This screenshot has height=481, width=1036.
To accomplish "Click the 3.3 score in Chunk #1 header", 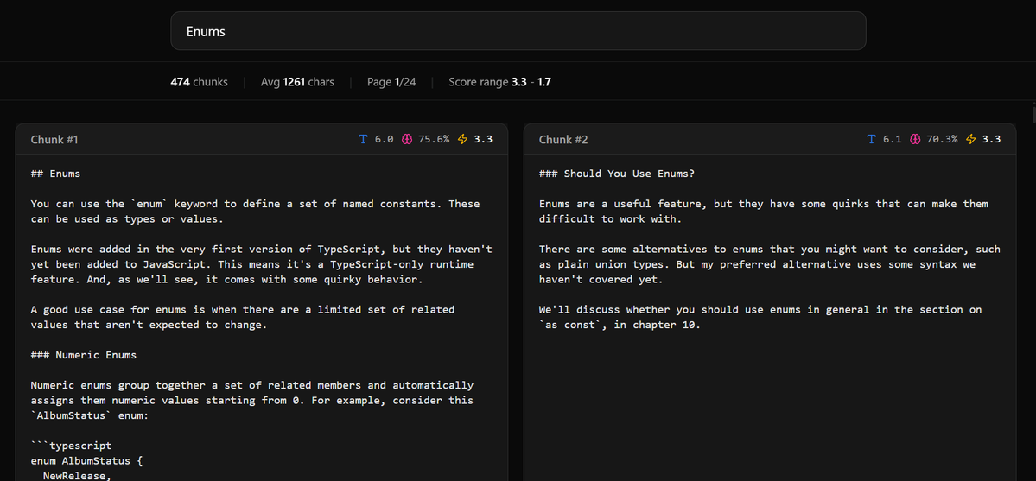I will point(483,139).
